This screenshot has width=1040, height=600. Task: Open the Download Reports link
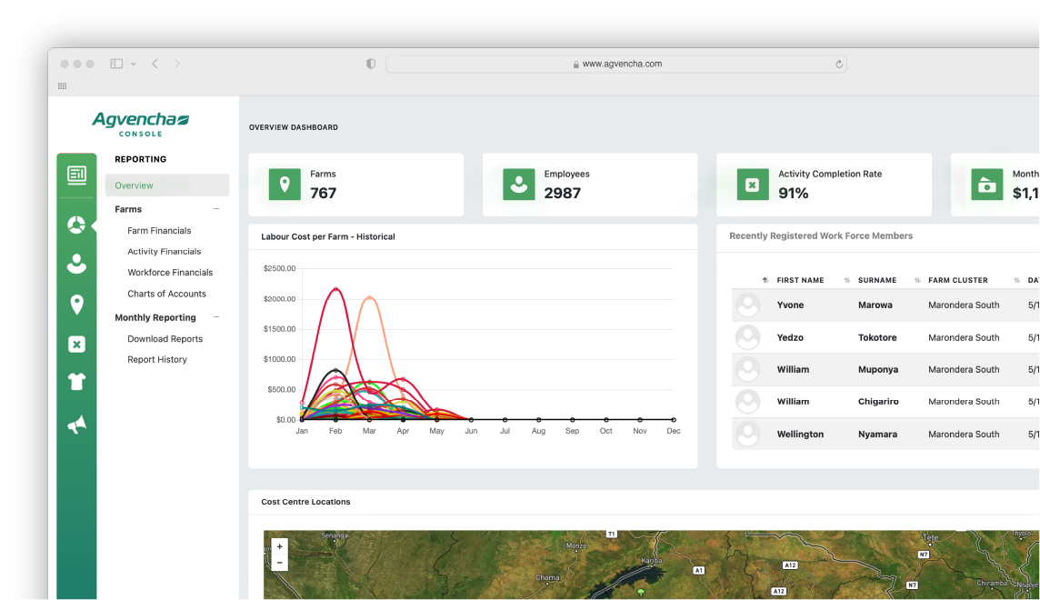pos(165,339)
